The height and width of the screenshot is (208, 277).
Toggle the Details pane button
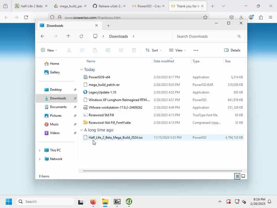point(232,50)
